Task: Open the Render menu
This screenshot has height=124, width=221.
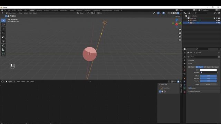Action: click(14, 10)
